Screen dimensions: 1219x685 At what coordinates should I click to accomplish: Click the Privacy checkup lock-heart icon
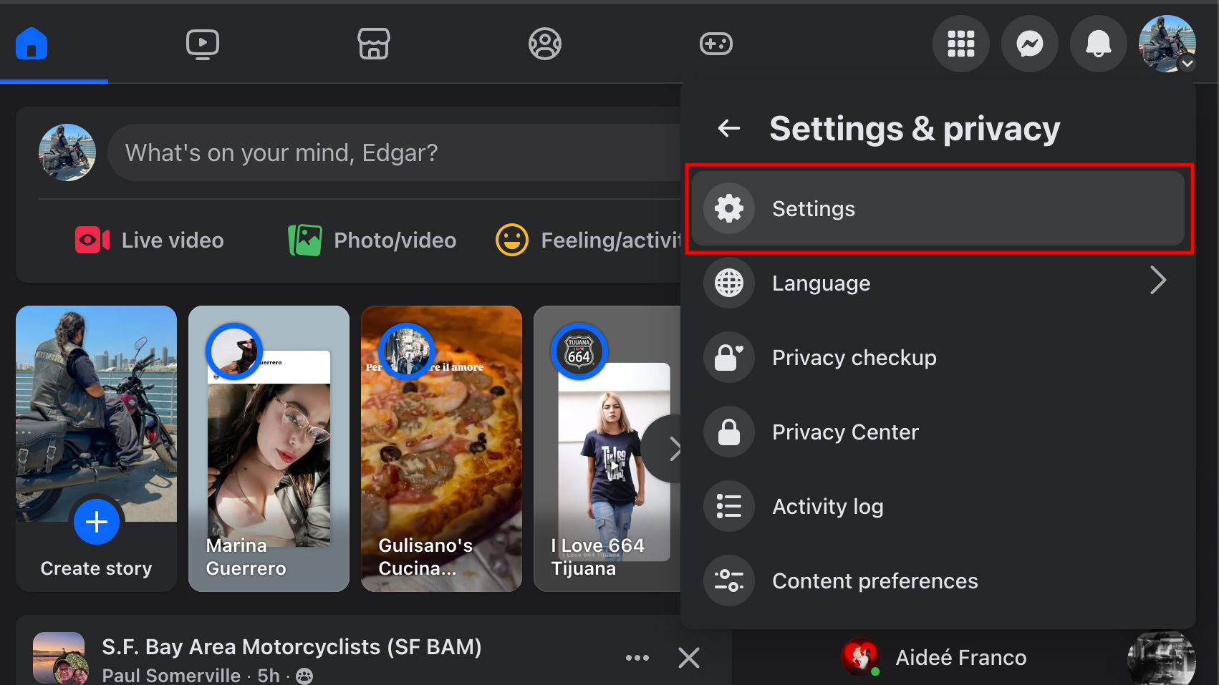pos(729,357)
